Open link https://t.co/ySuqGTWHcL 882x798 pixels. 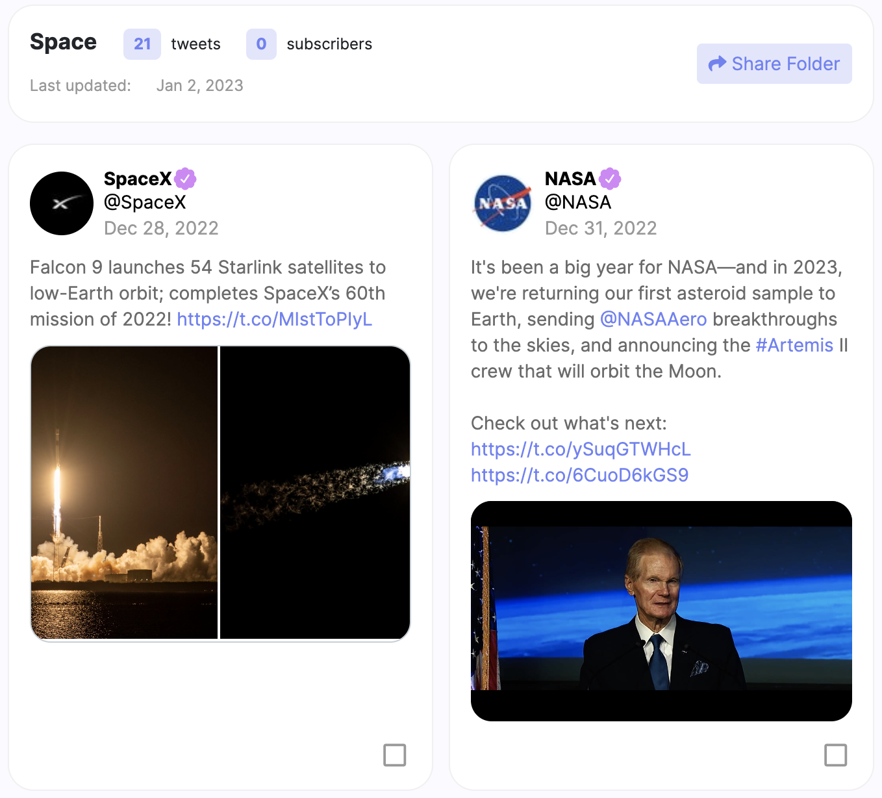(x=581, y=449)
